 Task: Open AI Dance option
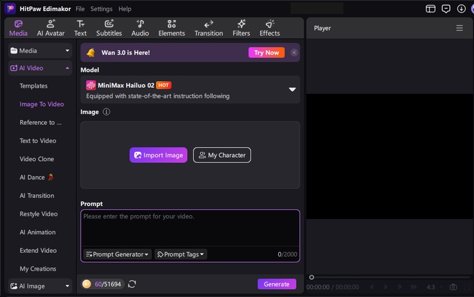36,178
